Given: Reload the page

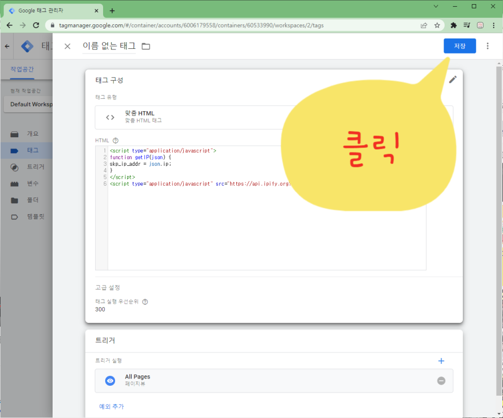Looking at the screenshot, I should pos(36,25).
